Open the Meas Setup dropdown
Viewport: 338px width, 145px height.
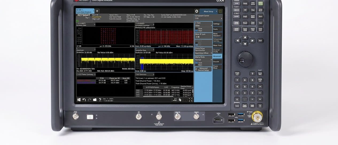(209, 11)
